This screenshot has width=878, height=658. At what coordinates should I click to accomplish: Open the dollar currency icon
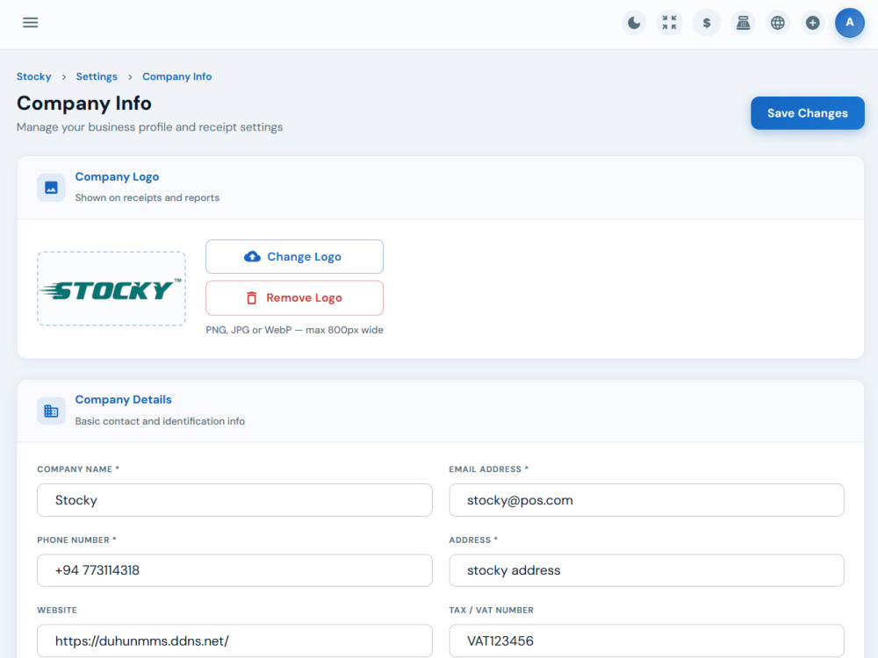click(707, 23)
